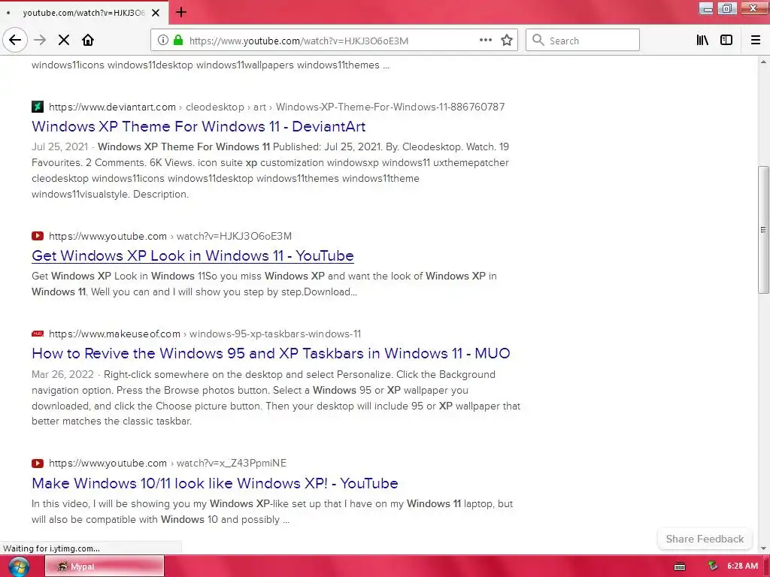
Task: Stop loading the page
Action: 64,41
